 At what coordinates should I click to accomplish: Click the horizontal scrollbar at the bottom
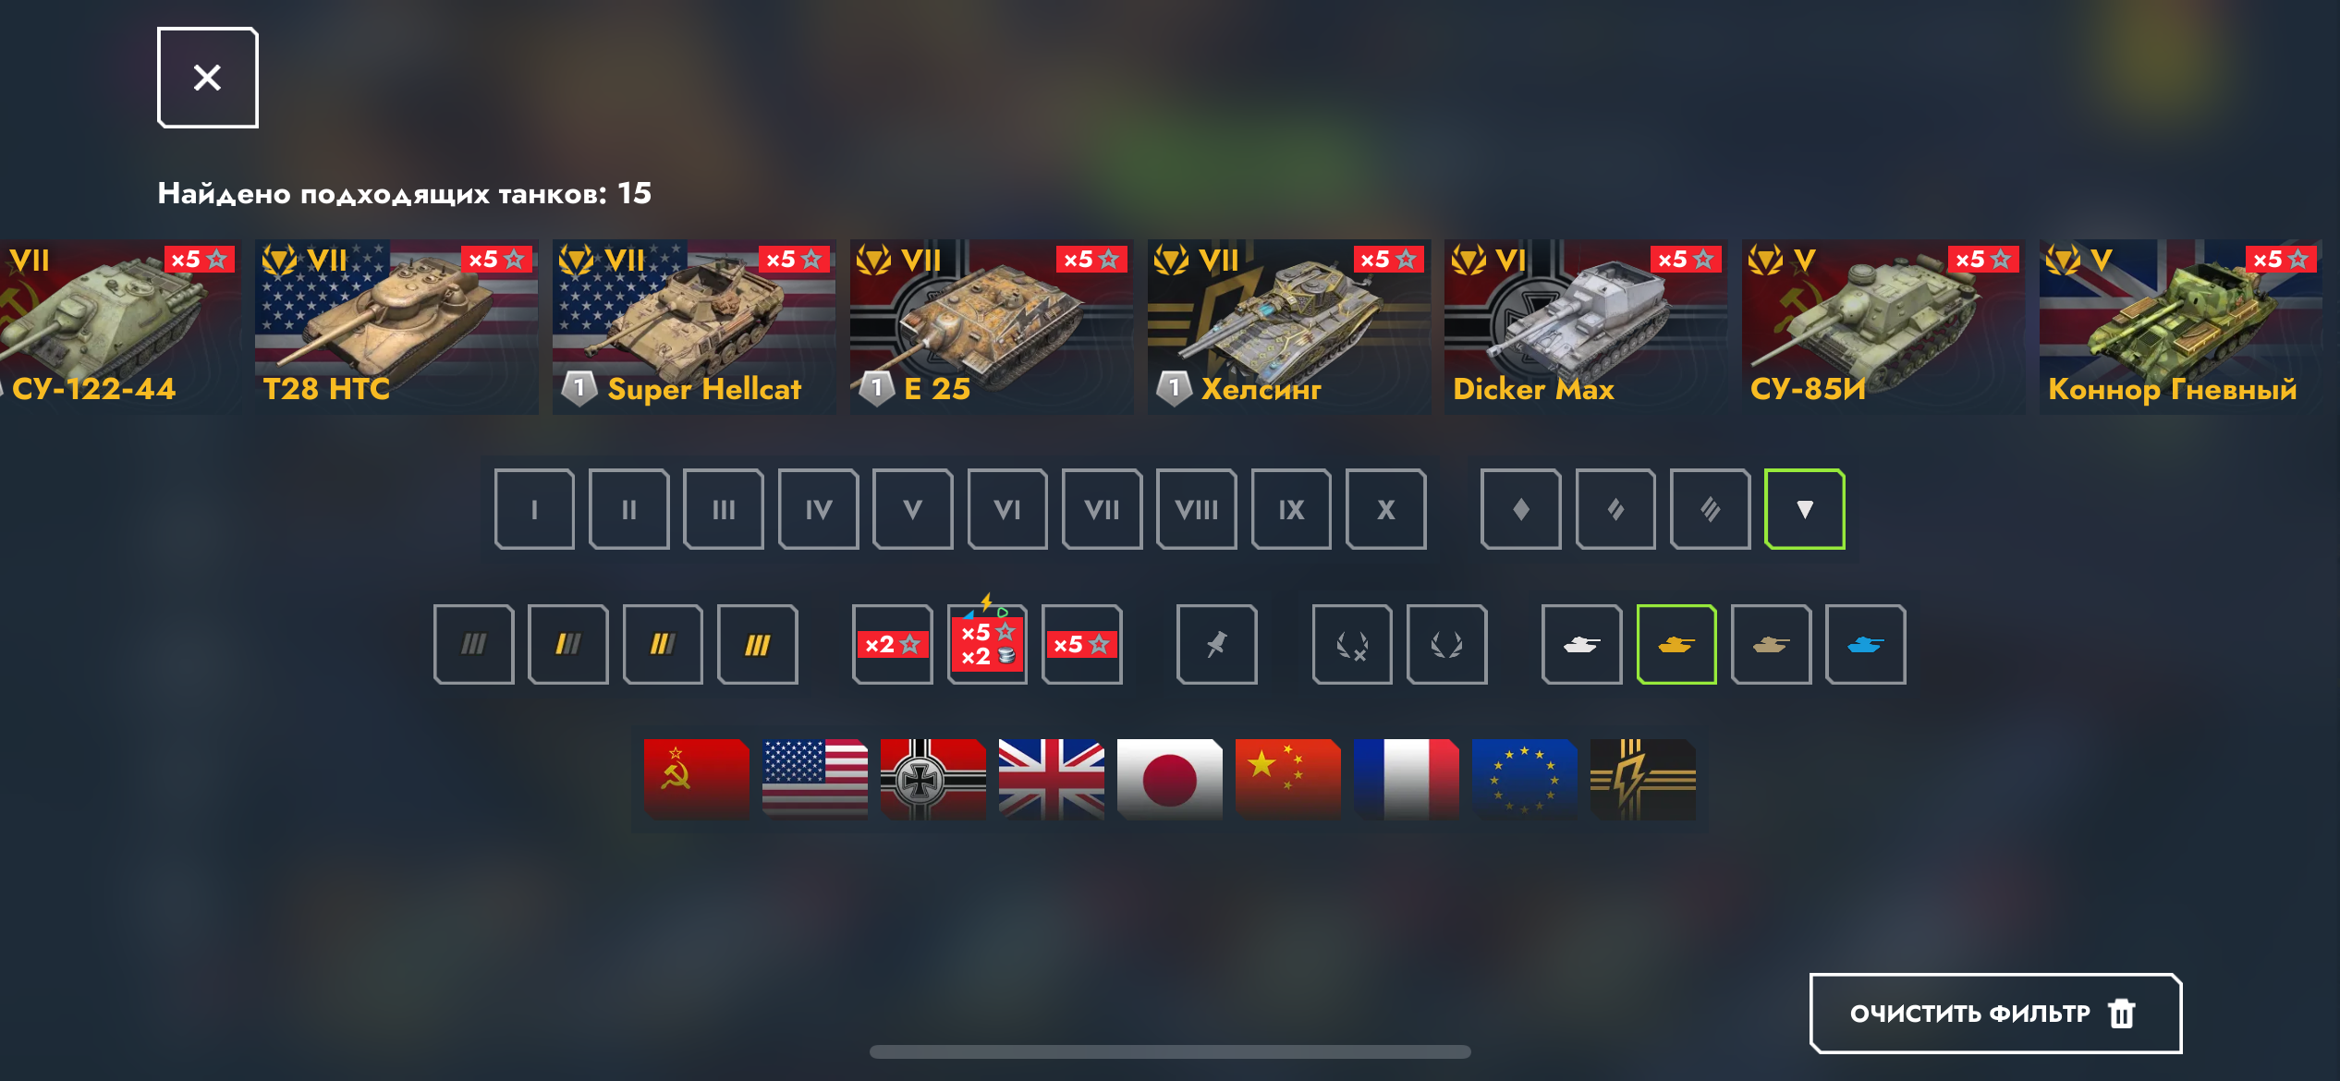[x=1170, y=1051]
